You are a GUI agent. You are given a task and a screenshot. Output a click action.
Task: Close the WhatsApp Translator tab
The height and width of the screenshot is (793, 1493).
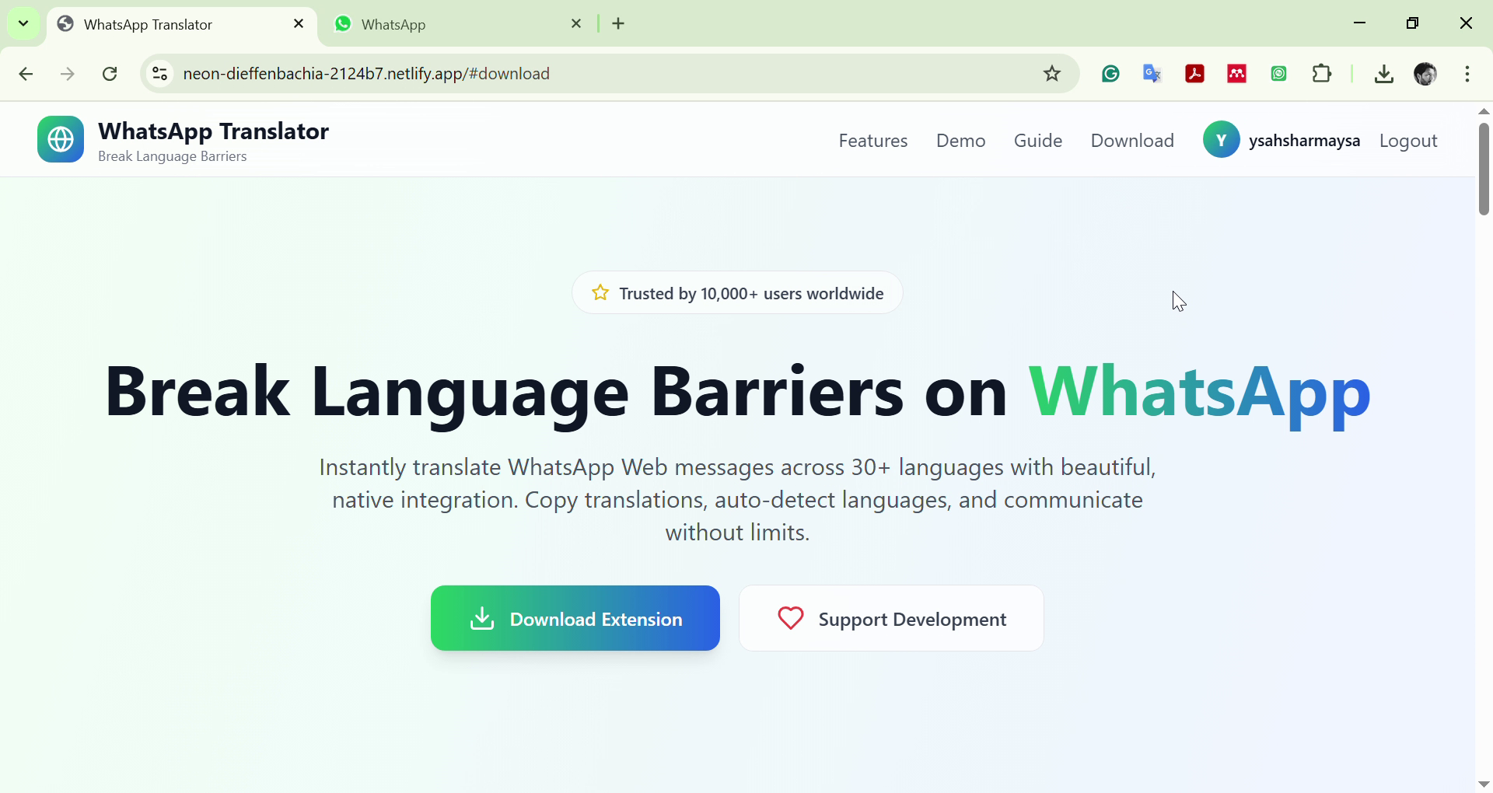pyautogui.click(x=299, y=24)
